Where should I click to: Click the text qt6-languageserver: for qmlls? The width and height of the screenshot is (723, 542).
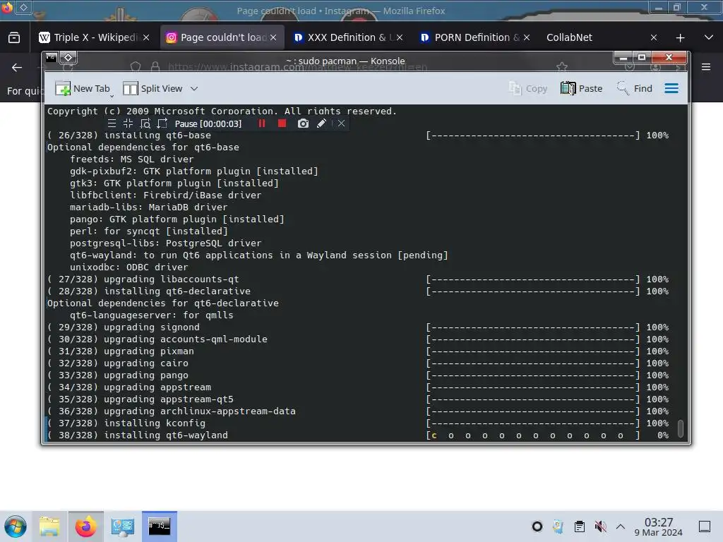[x=152, y=315]
